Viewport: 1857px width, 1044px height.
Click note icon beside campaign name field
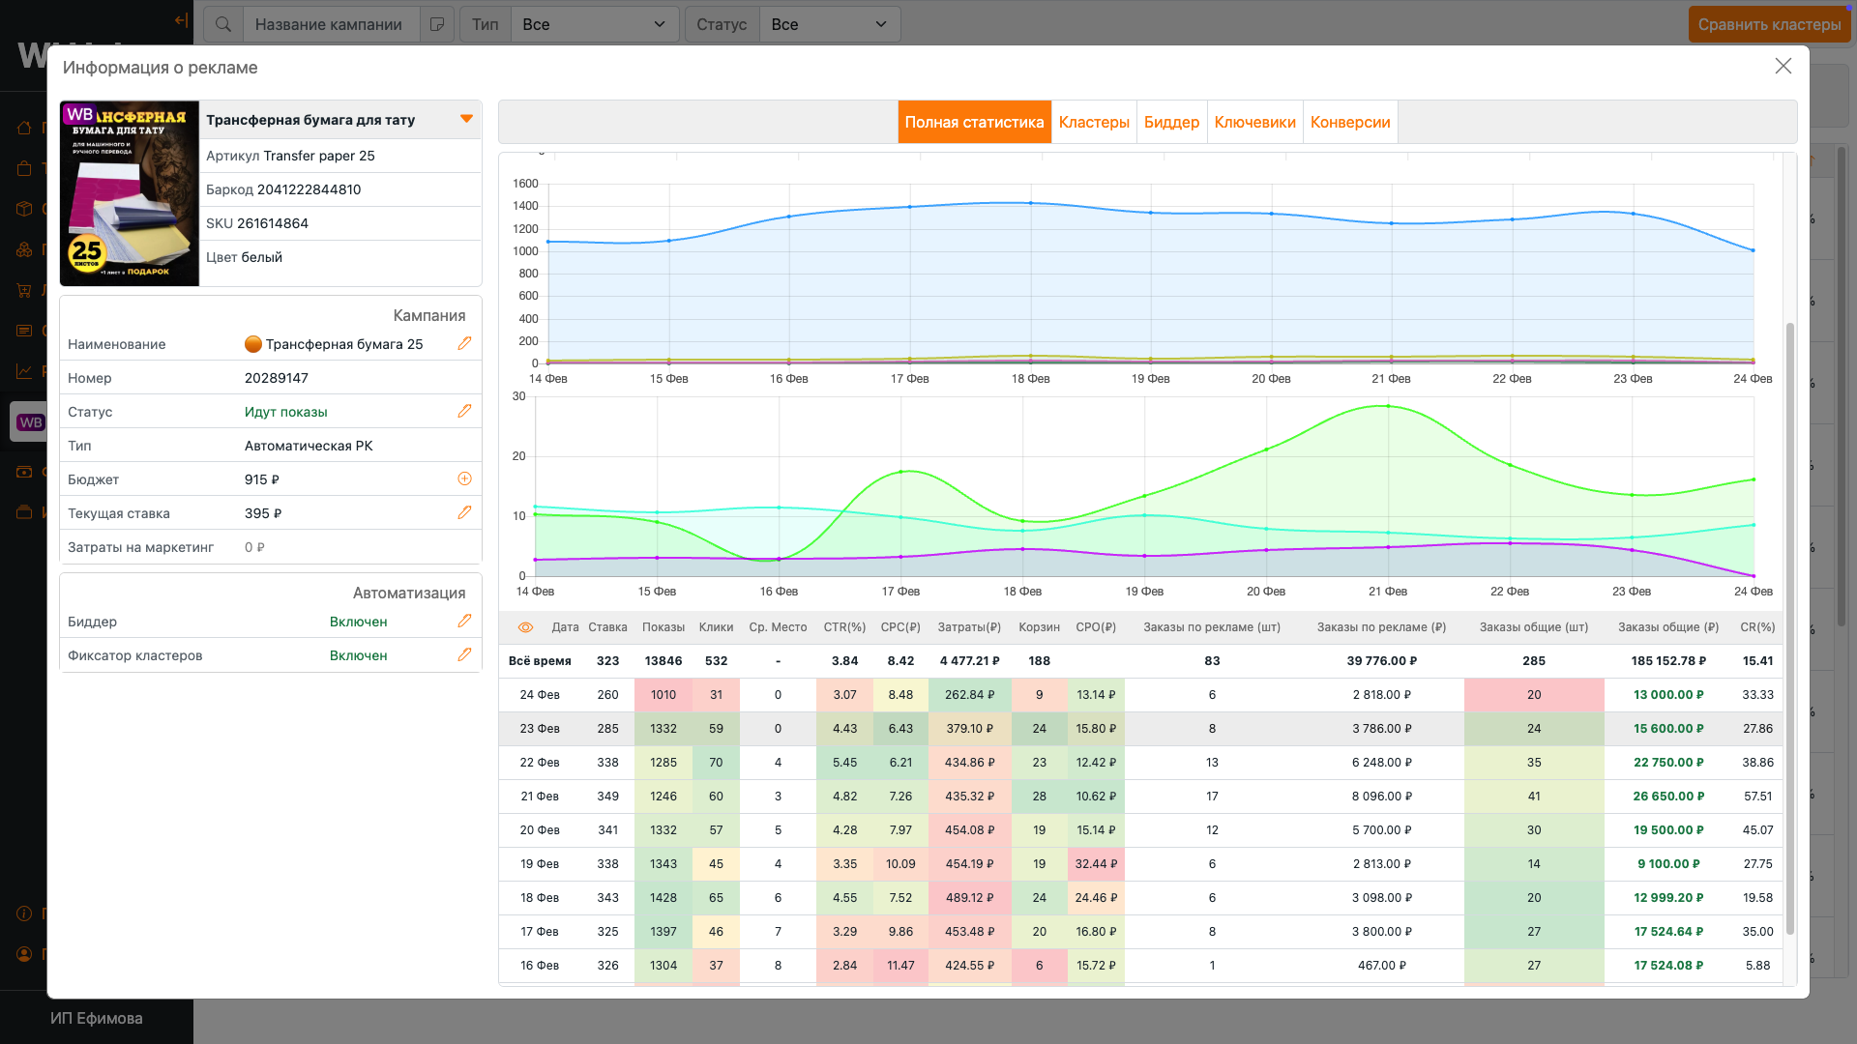[x=437, y=24]
